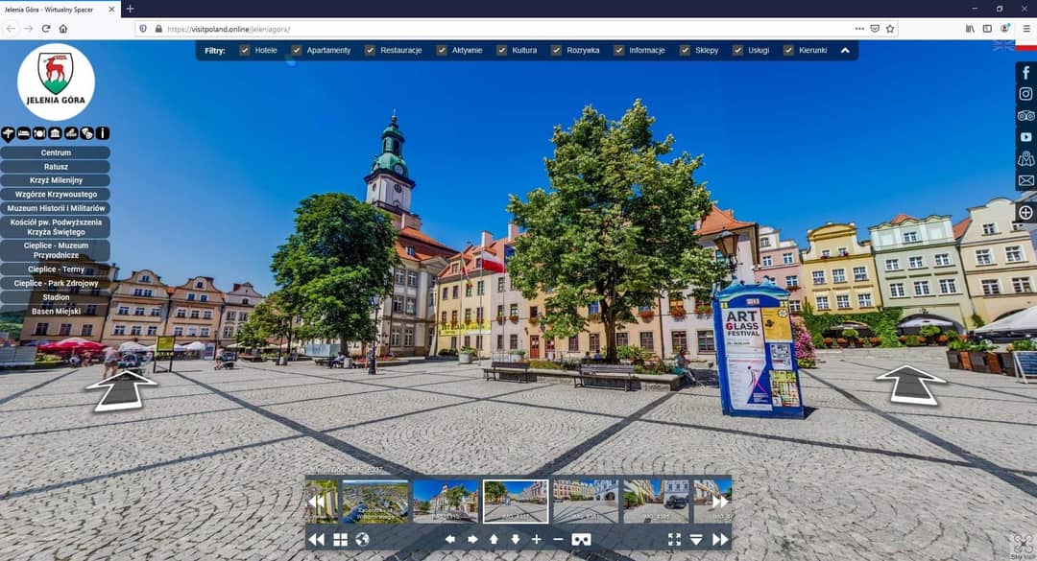
Task: Select the aerial view thumbnail
Action: (375, 502)
